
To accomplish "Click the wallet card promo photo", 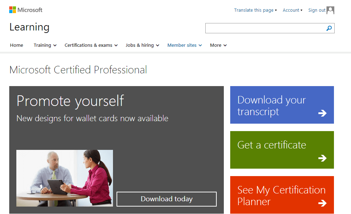I will pos(65,178).
